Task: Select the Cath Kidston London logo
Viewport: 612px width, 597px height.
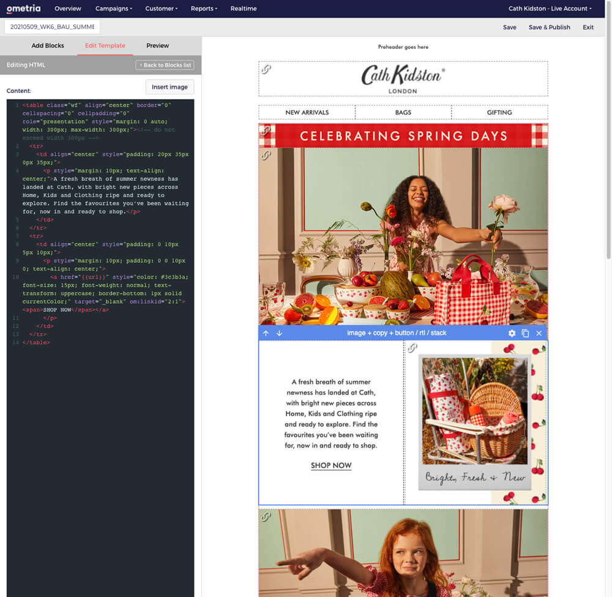Action: point(403,79)
